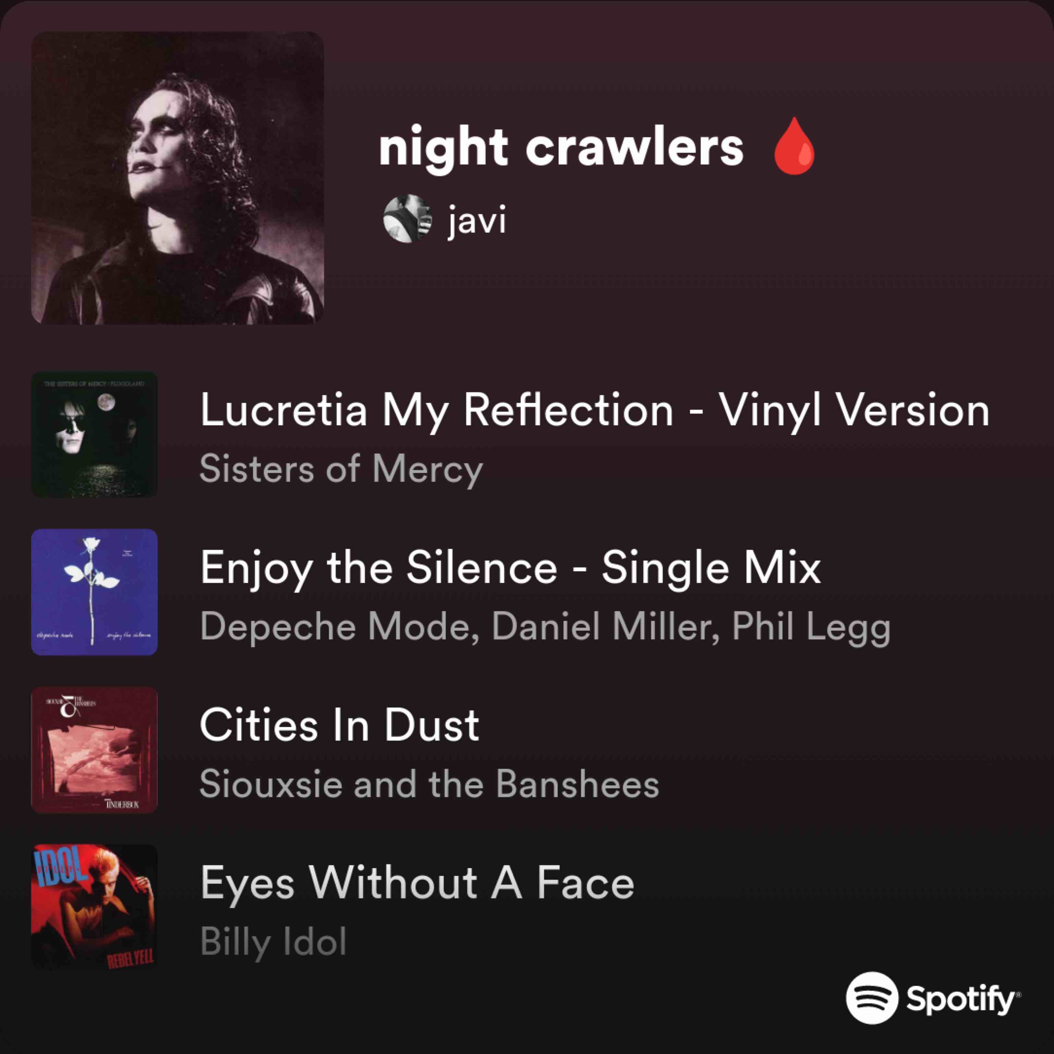Click the blue Enjoy the Silence album art

point(94,592)
